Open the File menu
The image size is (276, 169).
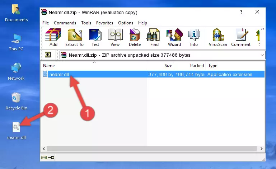click(46, 23)
